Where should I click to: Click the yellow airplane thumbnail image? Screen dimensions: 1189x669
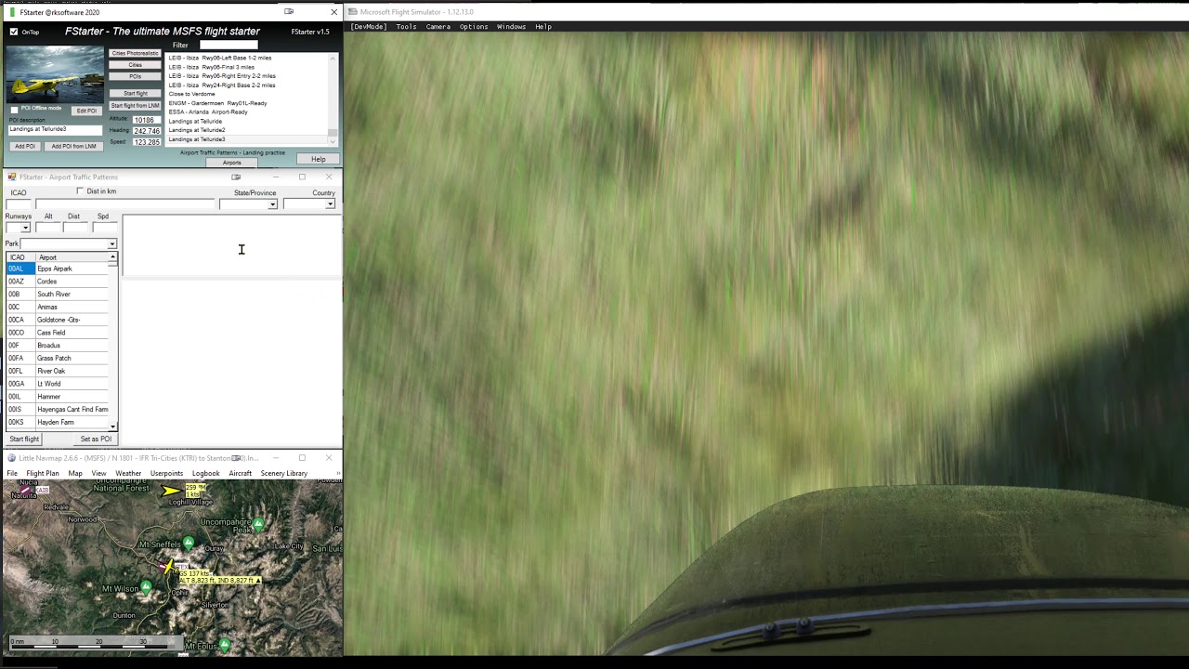[54, 73]
